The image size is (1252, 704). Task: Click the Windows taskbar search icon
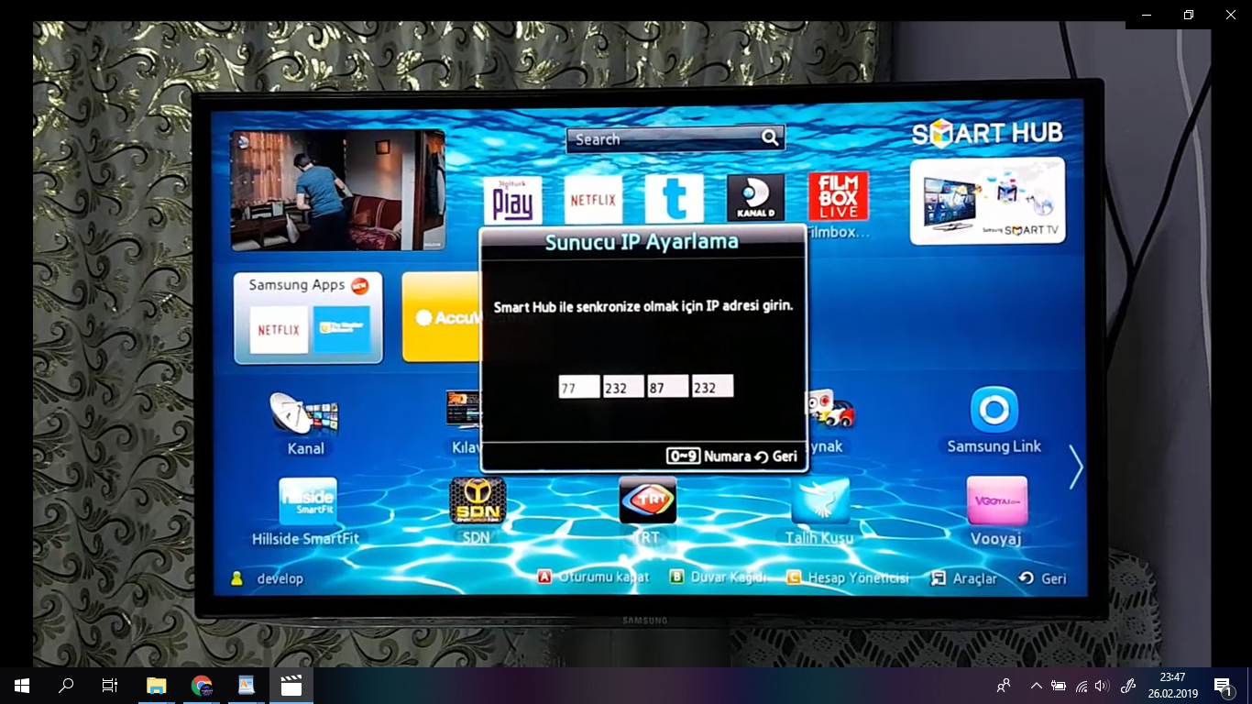coord(66,685)
